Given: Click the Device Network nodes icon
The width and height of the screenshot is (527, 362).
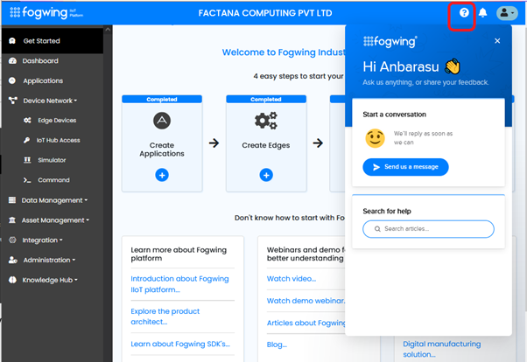Looking at the screenshot, I should click(x=13, y=101).
